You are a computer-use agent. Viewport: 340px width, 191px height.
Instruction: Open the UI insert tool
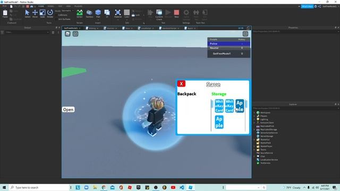[107, 14]
